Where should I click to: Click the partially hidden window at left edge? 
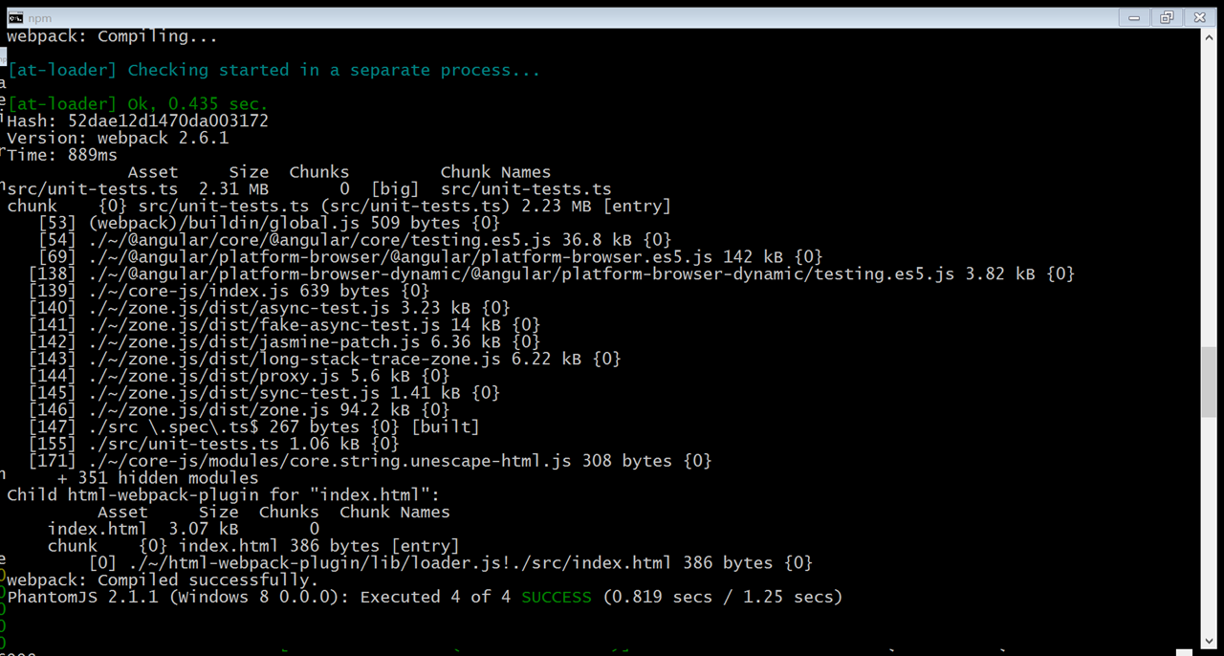[3, 335]
